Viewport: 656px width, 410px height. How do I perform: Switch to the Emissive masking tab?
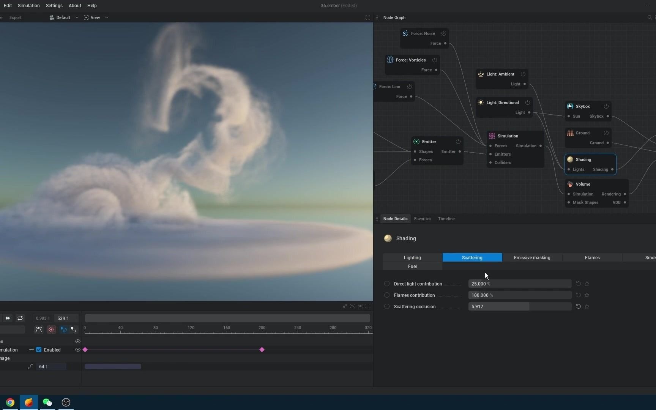tap(532, 258)
